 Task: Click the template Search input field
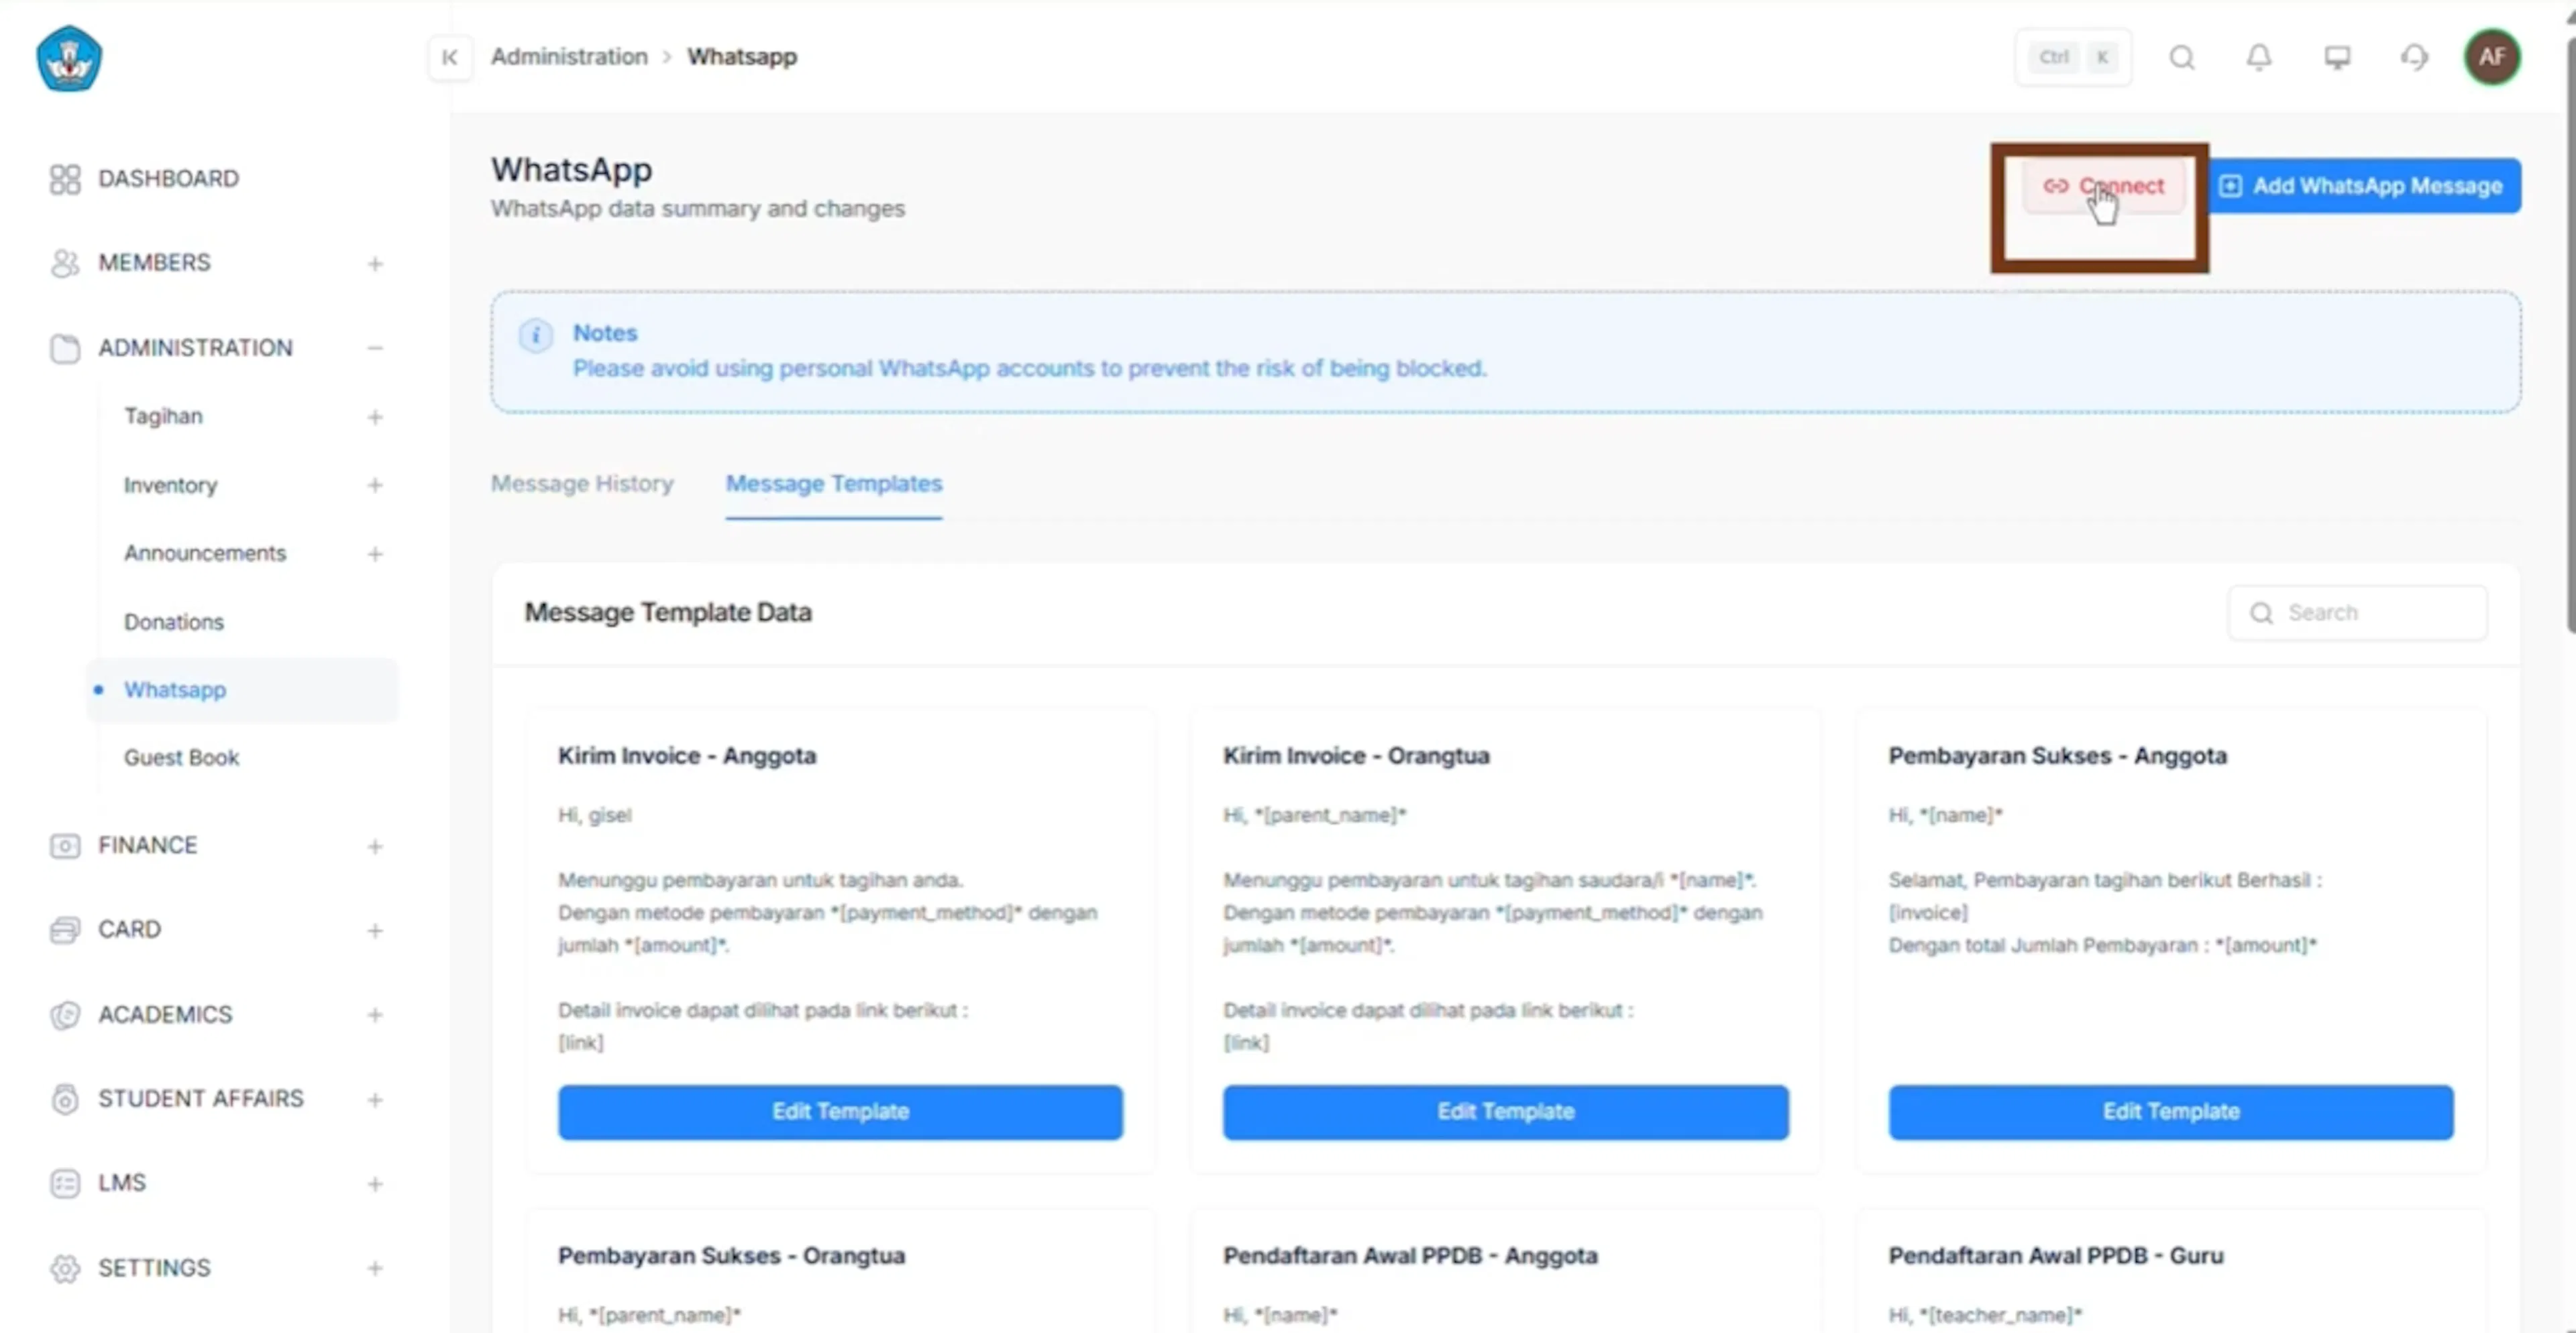[2357, 613]
